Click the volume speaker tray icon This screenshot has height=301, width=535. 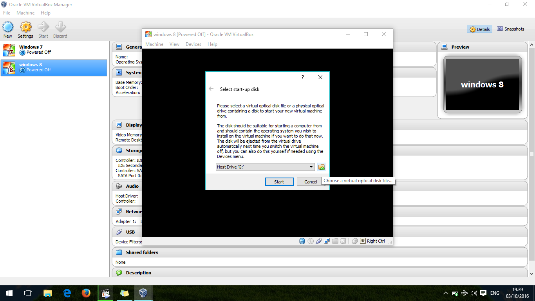(474, 293)
